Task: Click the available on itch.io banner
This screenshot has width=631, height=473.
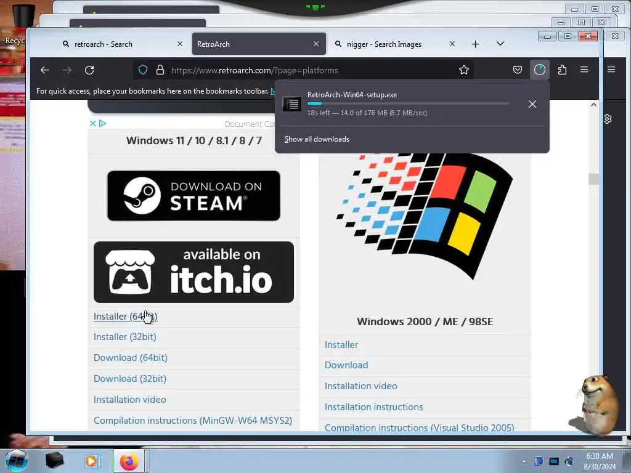Action: [x=193, y=272]
